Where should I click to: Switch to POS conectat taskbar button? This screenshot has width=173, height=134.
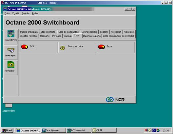(x=79, y=130)
